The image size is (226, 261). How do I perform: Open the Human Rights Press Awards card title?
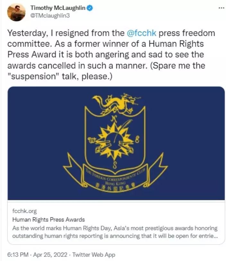(48, 220)
